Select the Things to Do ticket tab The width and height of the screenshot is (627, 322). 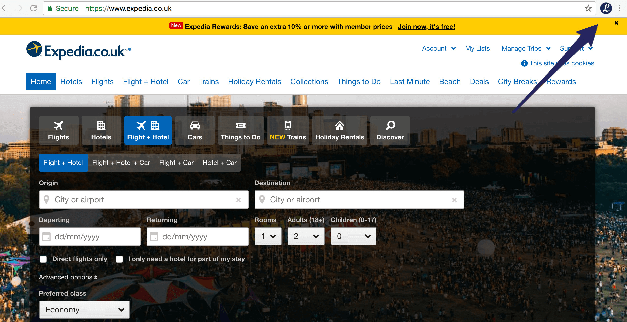click(241, 130)
